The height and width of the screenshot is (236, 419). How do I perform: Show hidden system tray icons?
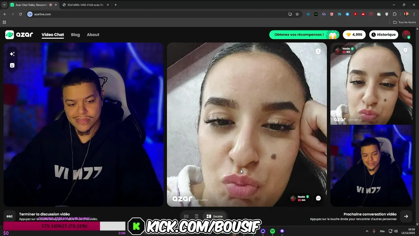pos(367,231)
